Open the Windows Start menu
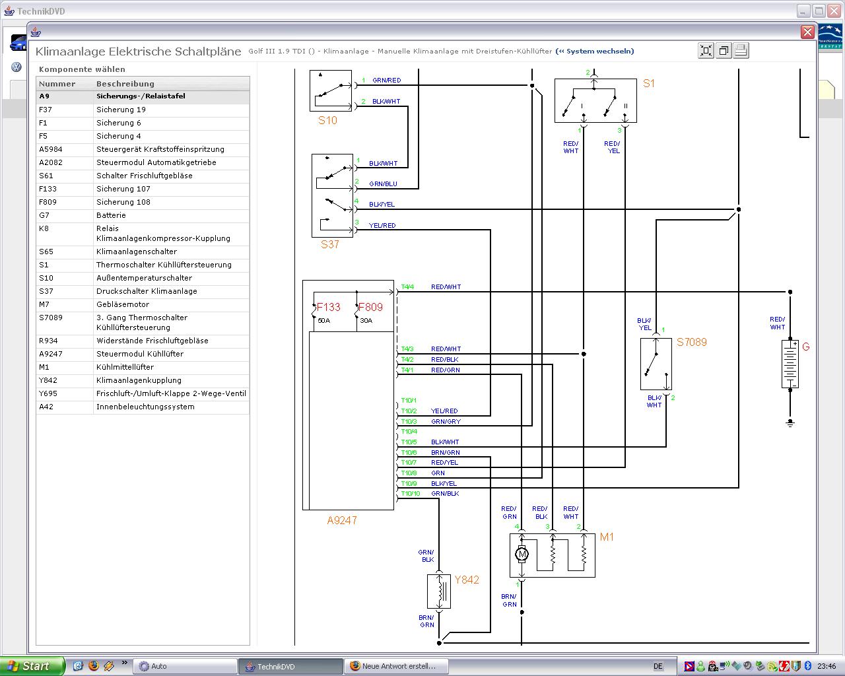 tap(32, 666)
